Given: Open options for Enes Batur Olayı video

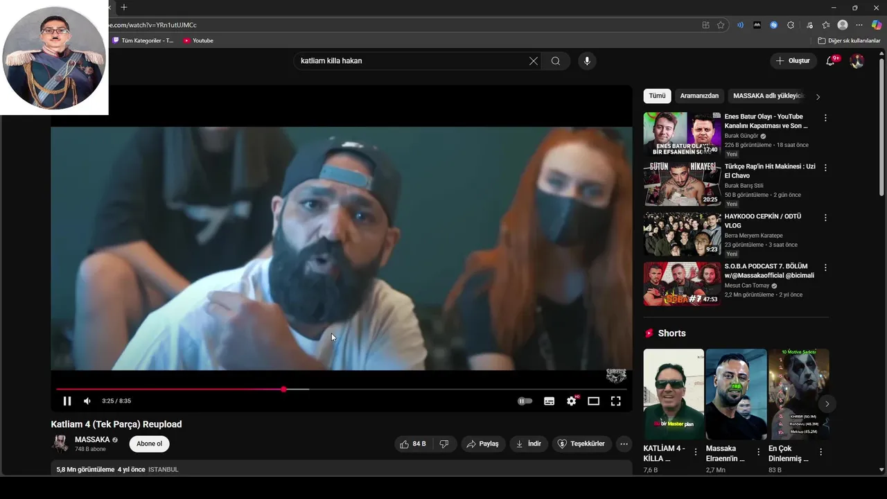Looking at the screenshot, I should click(825, 118).
